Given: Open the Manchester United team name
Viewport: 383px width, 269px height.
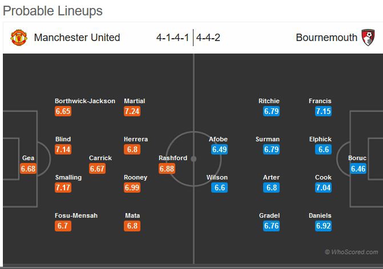Looking at the screenshot, I should coord(77,38).
